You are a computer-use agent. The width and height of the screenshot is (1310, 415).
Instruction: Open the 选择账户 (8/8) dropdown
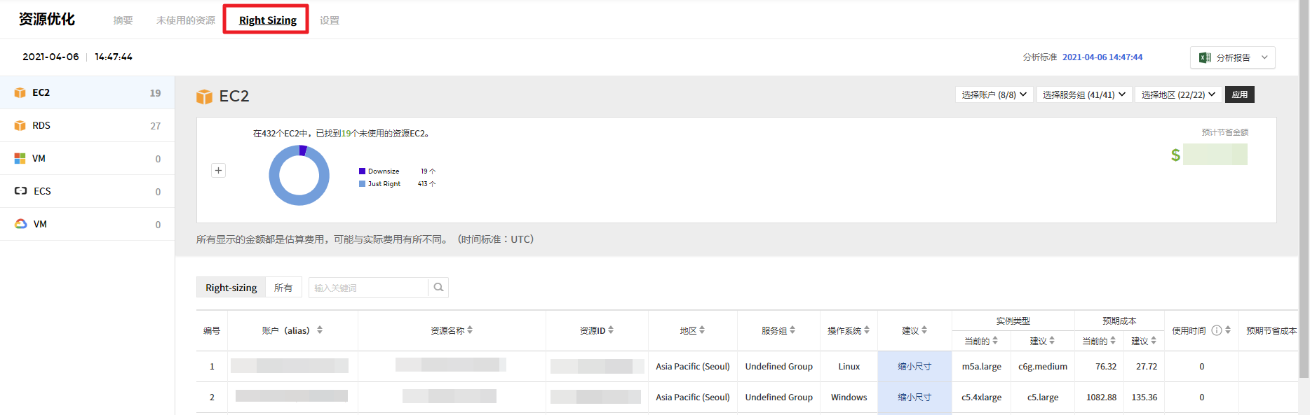click(x=994, y=94)
